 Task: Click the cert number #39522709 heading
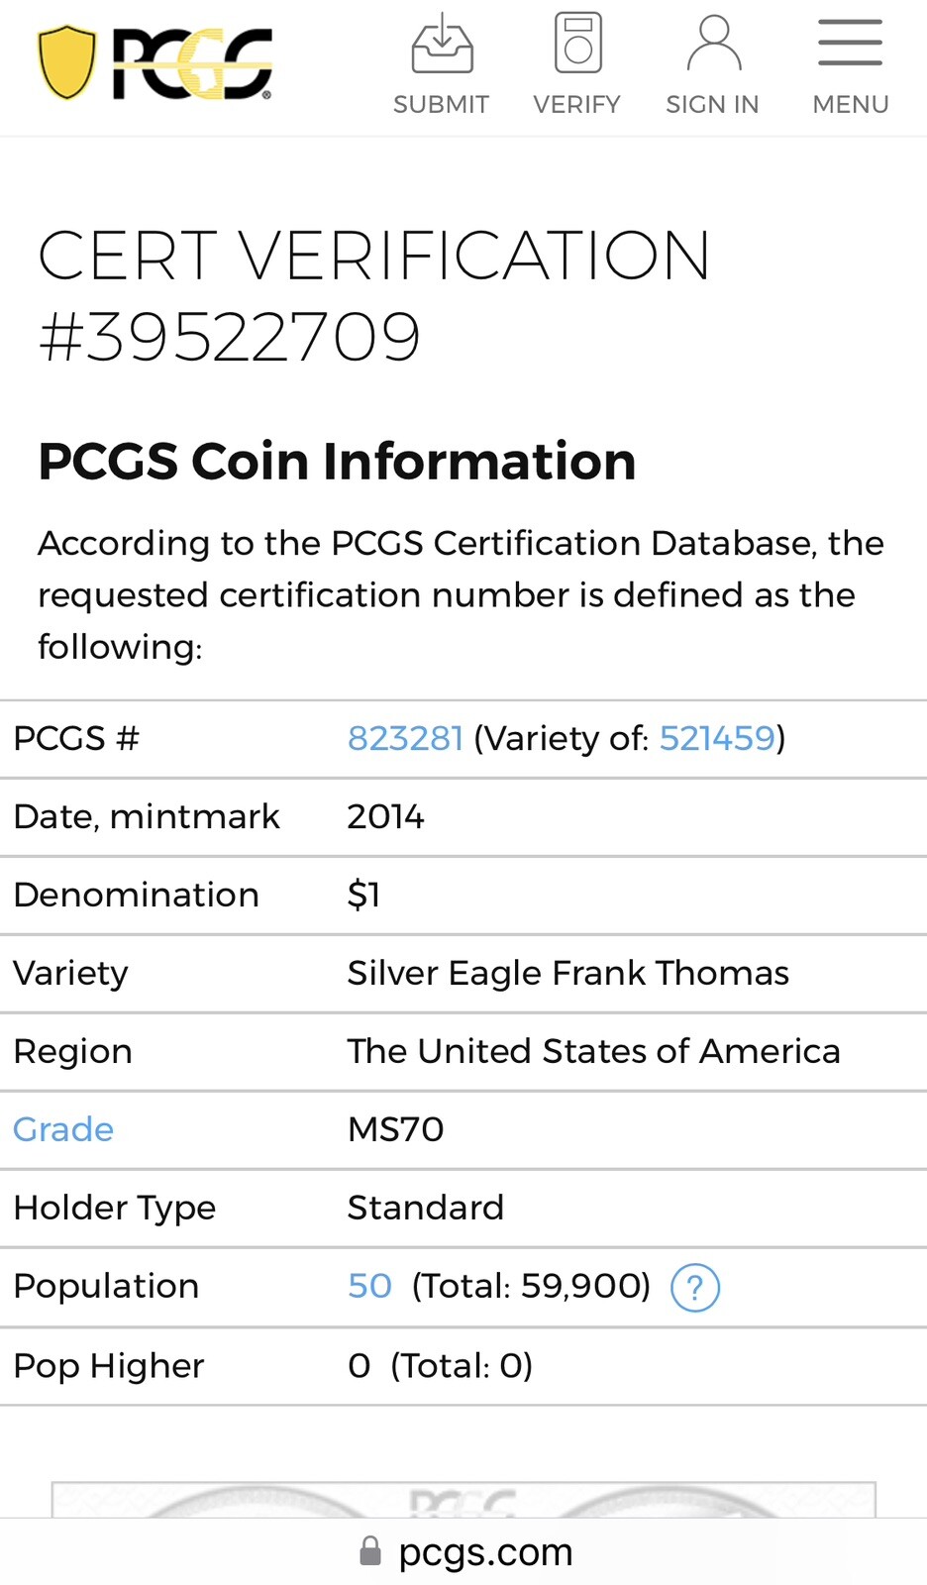230,337
